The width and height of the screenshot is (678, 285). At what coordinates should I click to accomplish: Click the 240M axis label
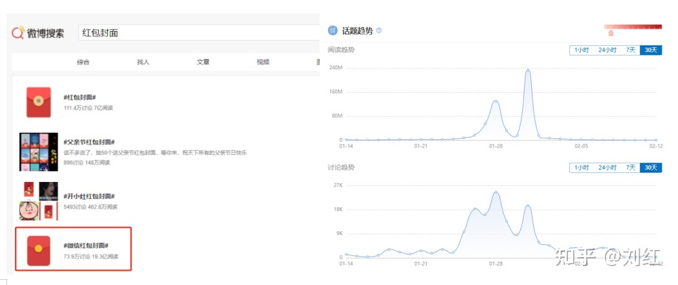tap(336, 68)
